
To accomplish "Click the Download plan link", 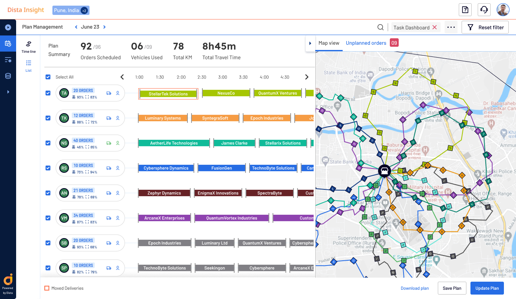I will pyautogui.click(x=414, y=288).
